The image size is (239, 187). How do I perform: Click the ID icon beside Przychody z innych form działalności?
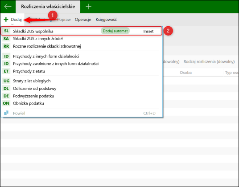pos(6,56)
